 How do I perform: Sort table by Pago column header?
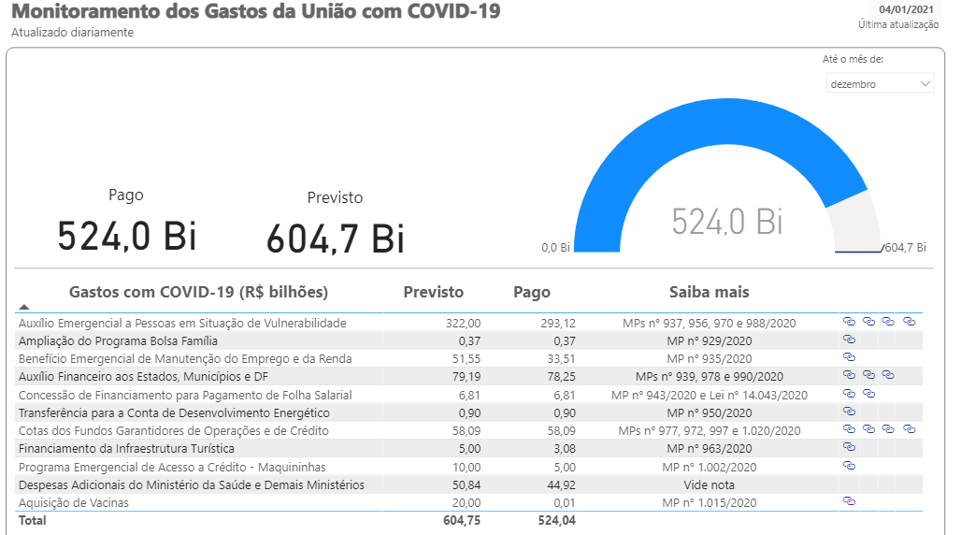(x=532, y=292)
